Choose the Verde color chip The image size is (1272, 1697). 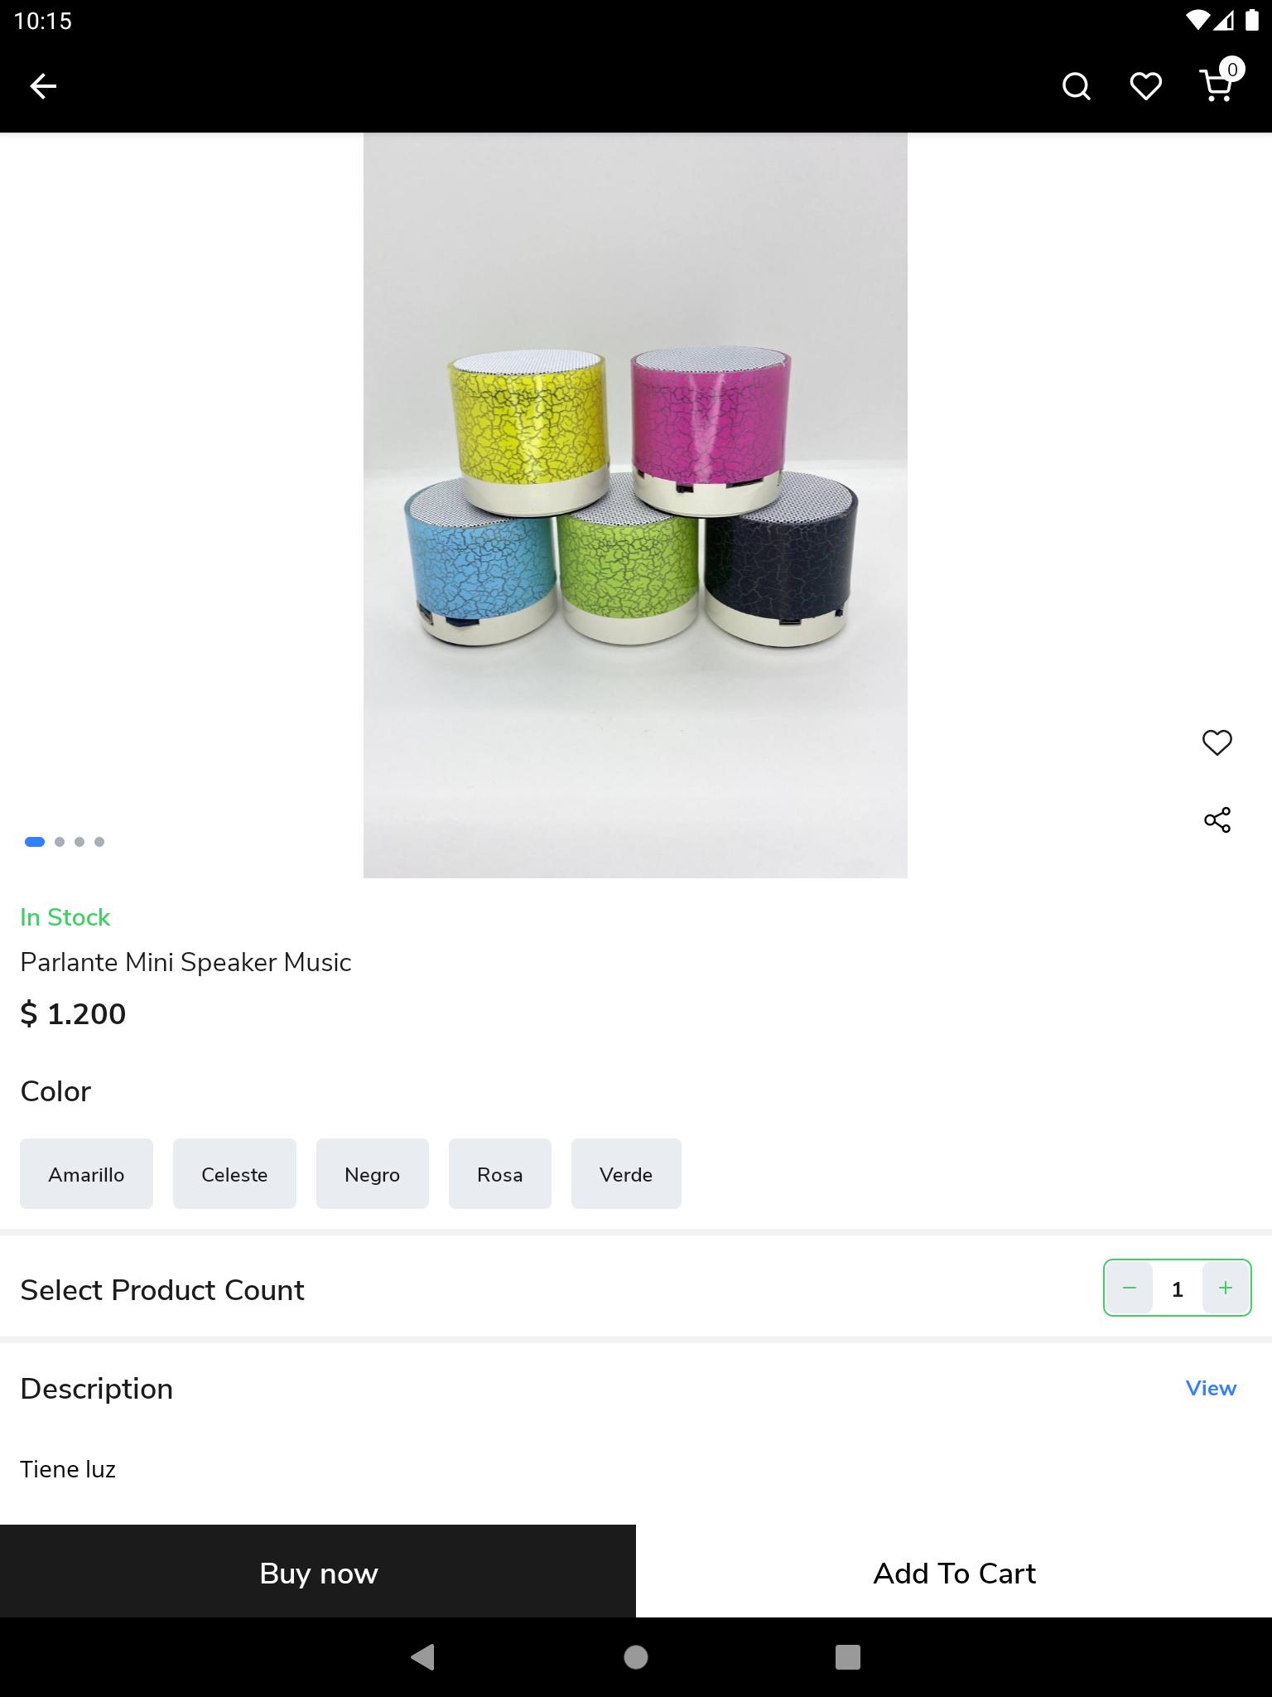[x=626, y=1173]
